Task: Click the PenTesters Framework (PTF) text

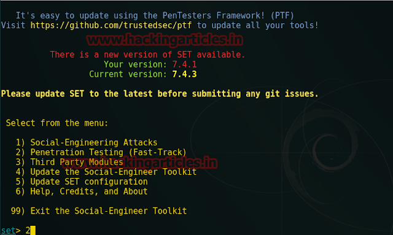Action: point(228,15)
